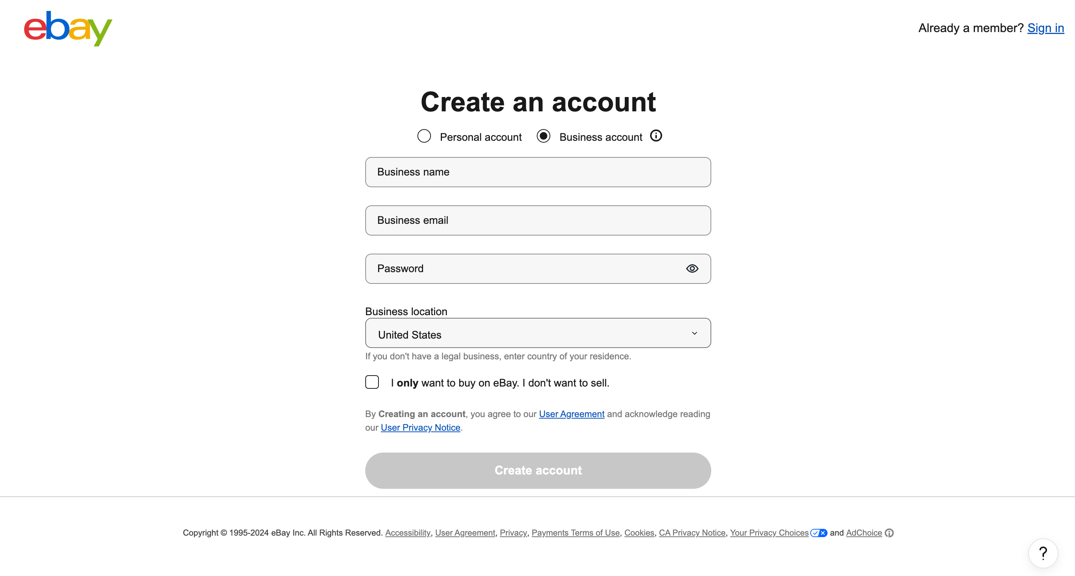Viewport: 1075px width, 576px height.
Task: Focus the Business name field
Action: click(x=538, y=172)
